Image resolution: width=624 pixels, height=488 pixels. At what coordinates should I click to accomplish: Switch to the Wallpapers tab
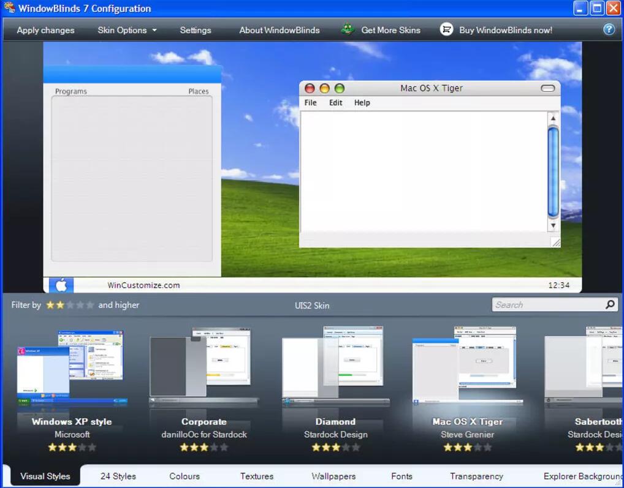click(x=333, y=476)
